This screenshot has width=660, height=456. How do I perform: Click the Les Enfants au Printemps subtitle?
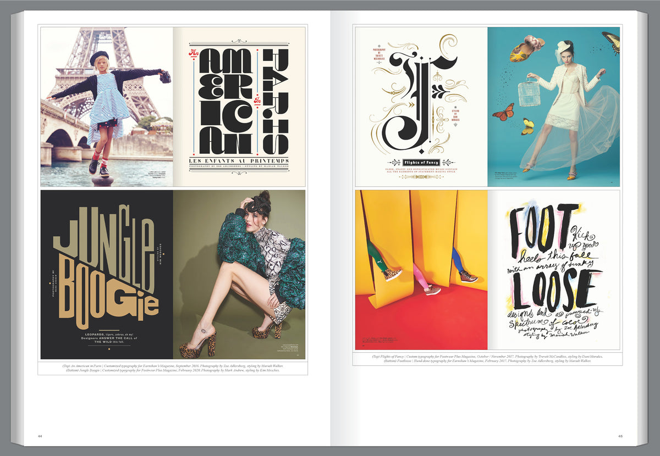pos(239,160)
